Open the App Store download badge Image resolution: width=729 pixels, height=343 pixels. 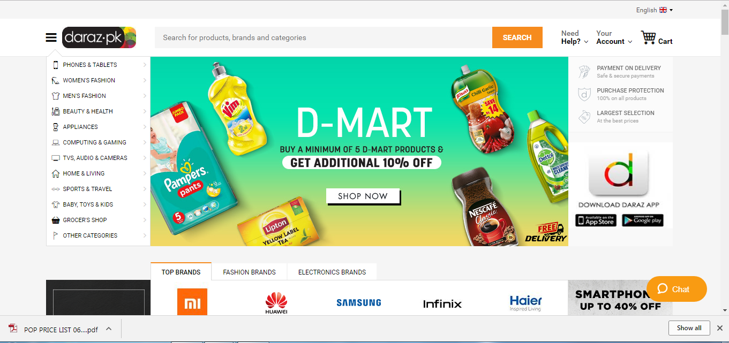point(596,220)
